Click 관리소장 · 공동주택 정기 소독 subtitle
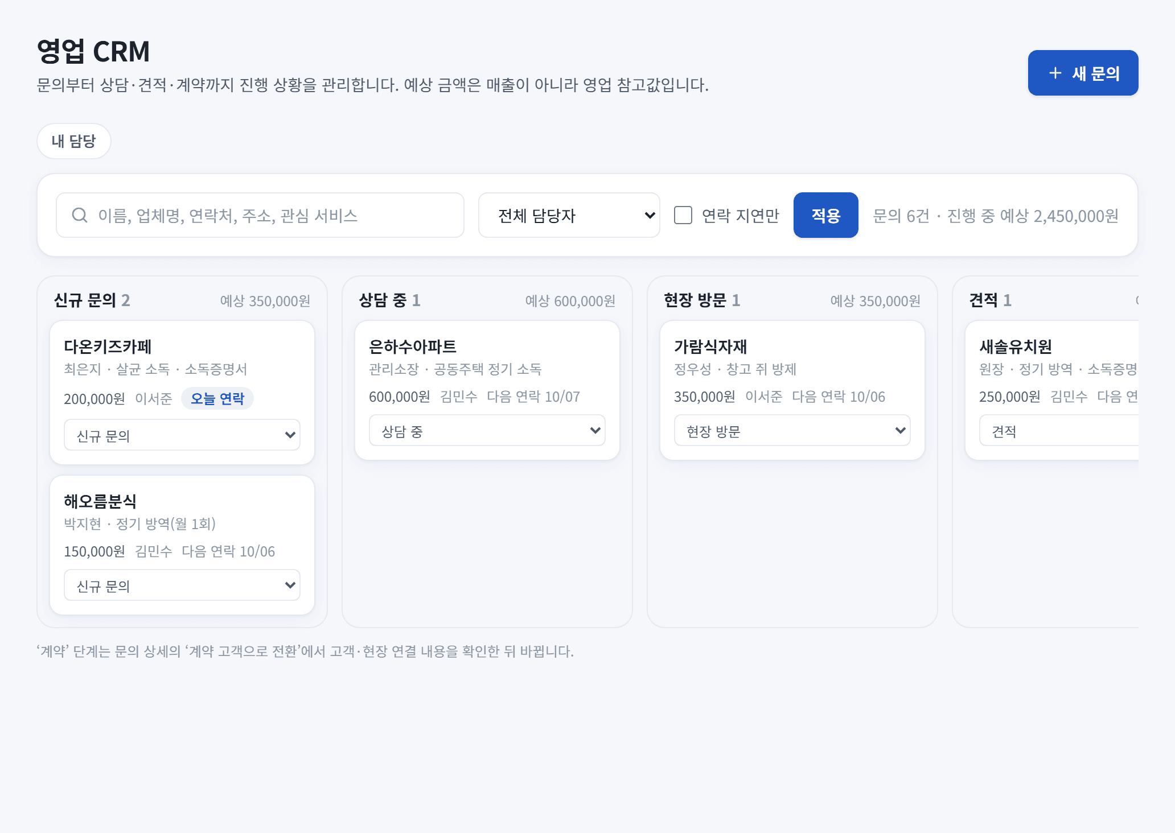1175x833 pixels. [x=455, y=369]
